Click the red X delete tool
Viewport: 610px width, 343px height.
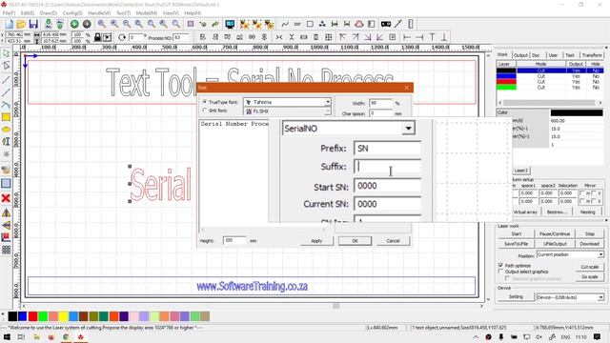6,198
